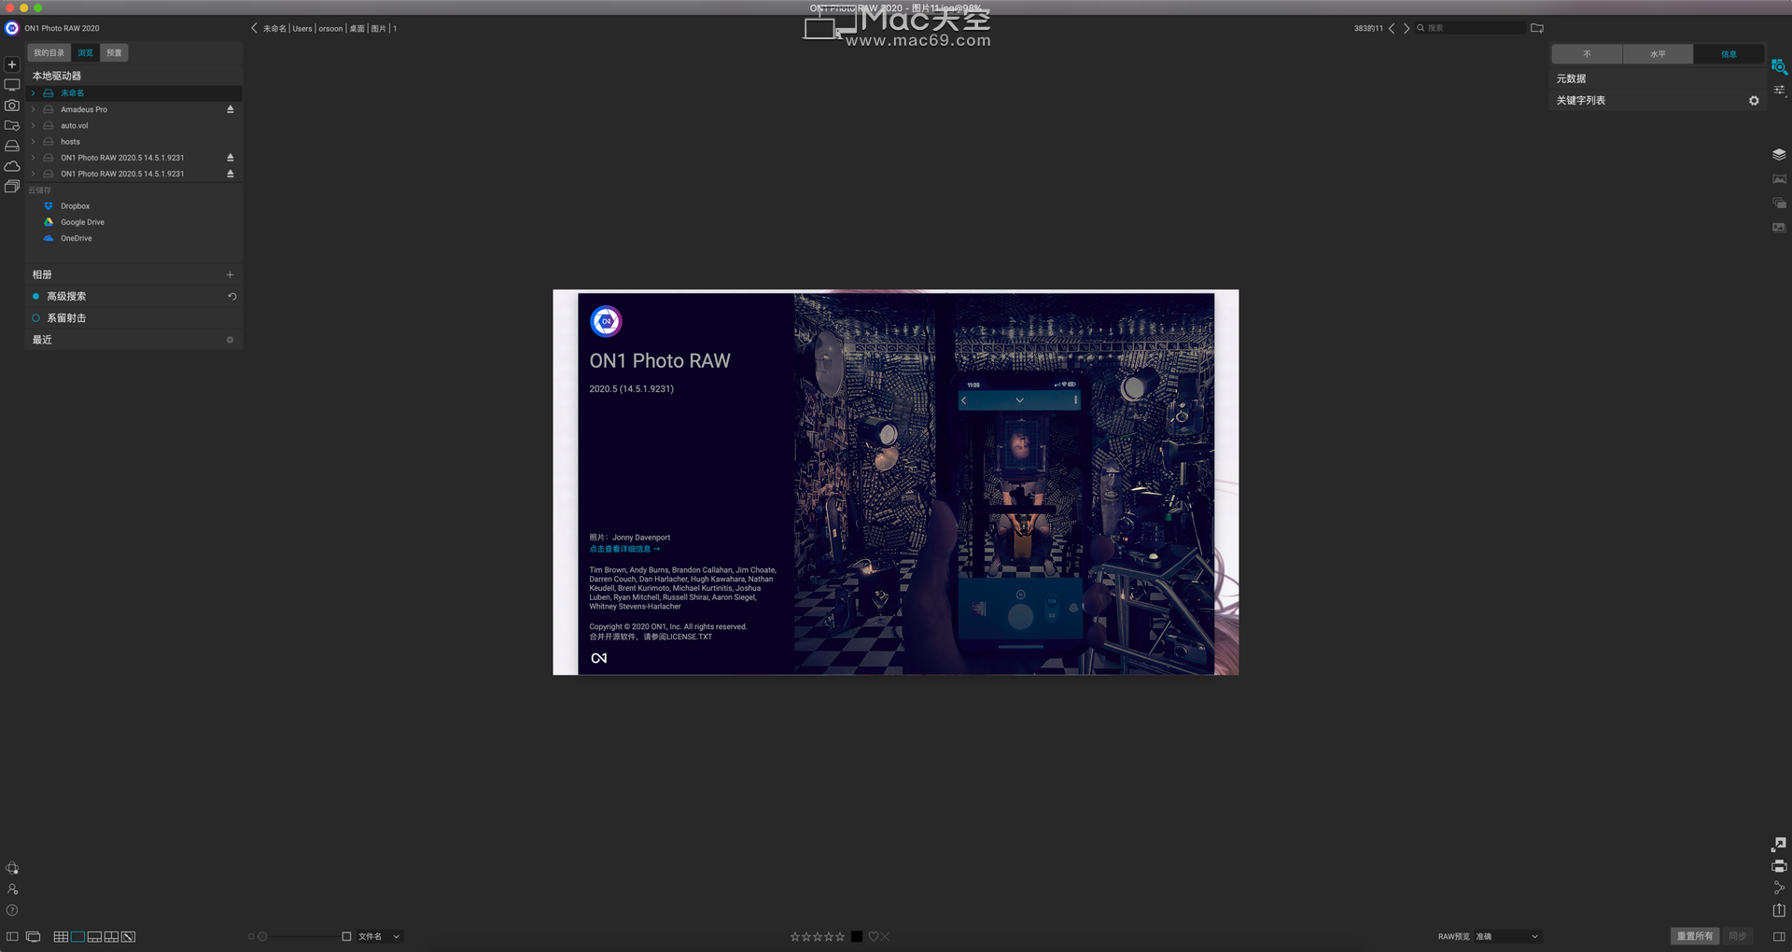Select the 水平 tab in right panel
The image size is (1792, 952).
point(1658,54)
